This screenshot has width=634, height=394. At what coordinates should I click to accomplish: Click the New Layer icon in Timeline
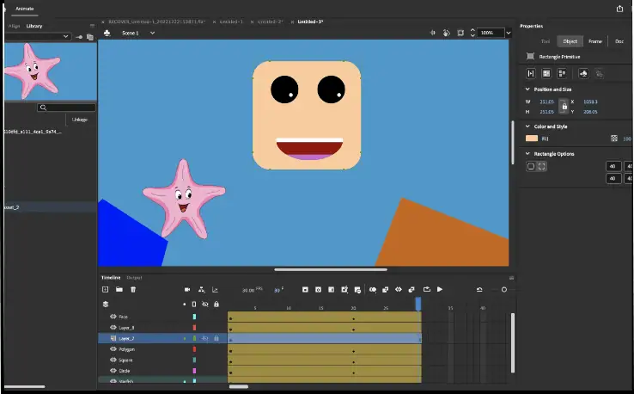click(x=106, y=290)
